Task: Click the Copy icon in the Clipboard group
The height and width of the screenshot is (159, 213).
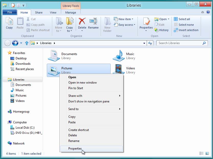Action: point(9,22)
